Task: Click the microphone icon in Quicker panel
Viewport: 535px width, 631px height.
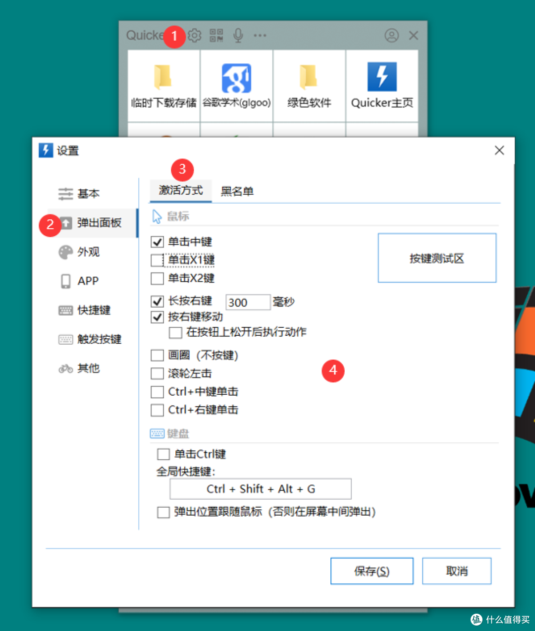Action: coord(238,36)
